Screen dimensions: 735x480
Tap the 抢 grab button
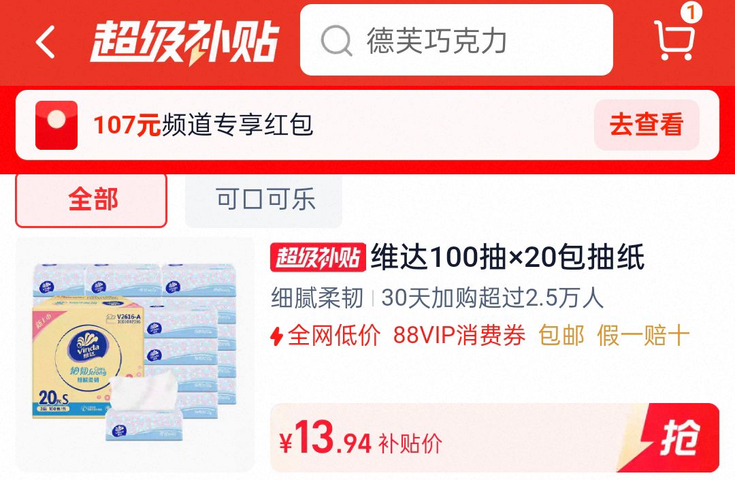click(x=678, y=438)
